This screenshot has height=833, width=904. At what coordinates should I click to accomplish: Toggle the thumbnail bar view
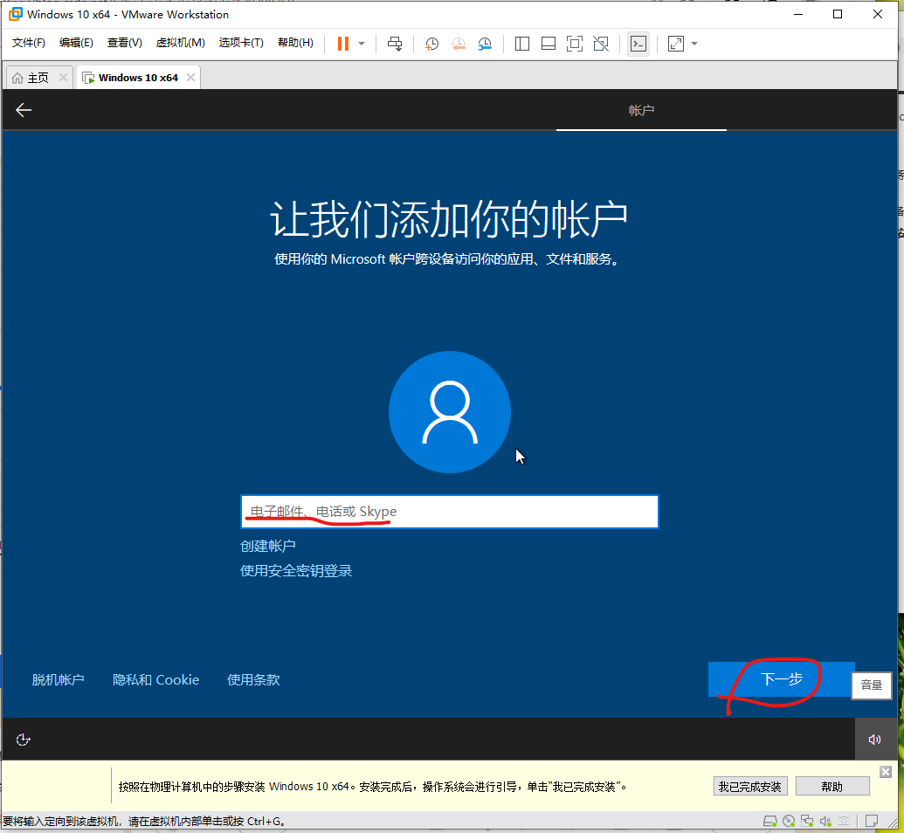(x=549, y=44)
